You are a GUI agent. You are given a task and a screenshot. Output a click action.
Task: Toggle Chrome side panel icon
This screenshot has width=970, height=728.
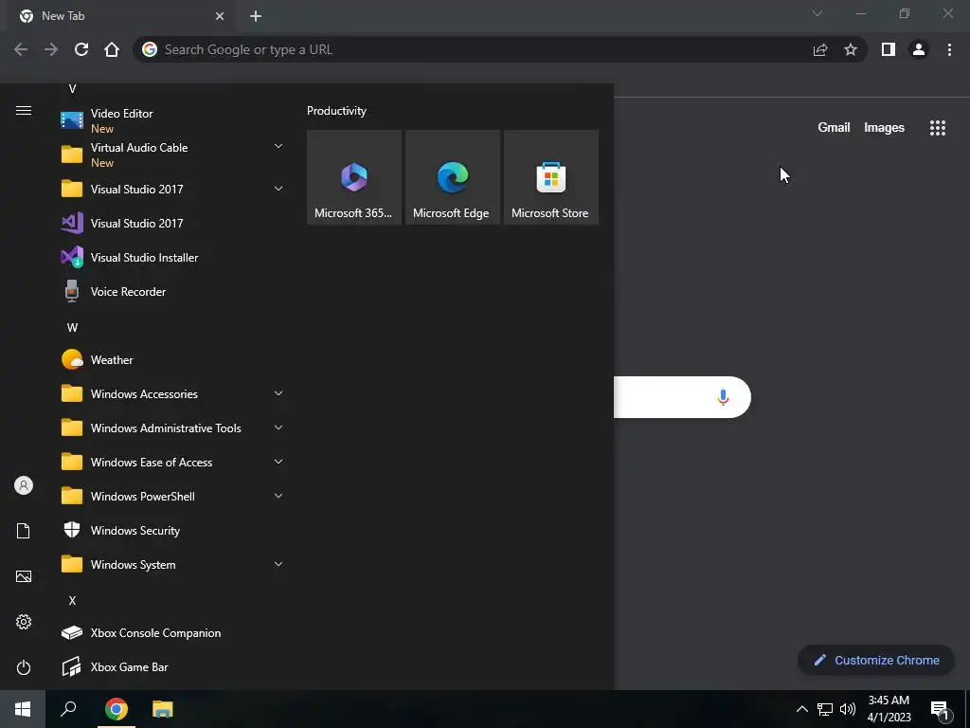click(889, 49)
